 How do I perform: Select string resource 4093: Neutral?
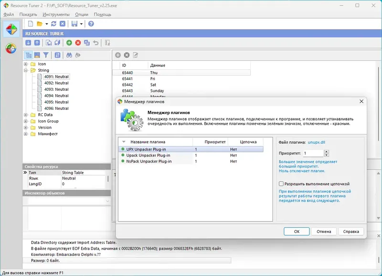56,89
